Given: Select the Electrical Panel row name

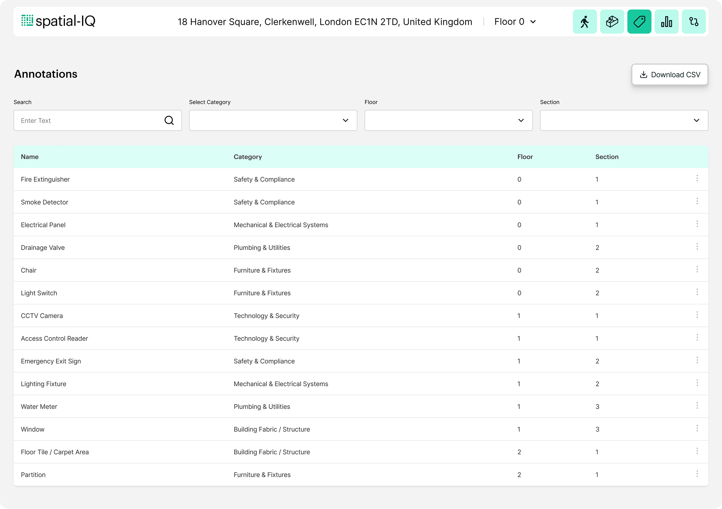Looking at the screenshot, I should 43,225.
